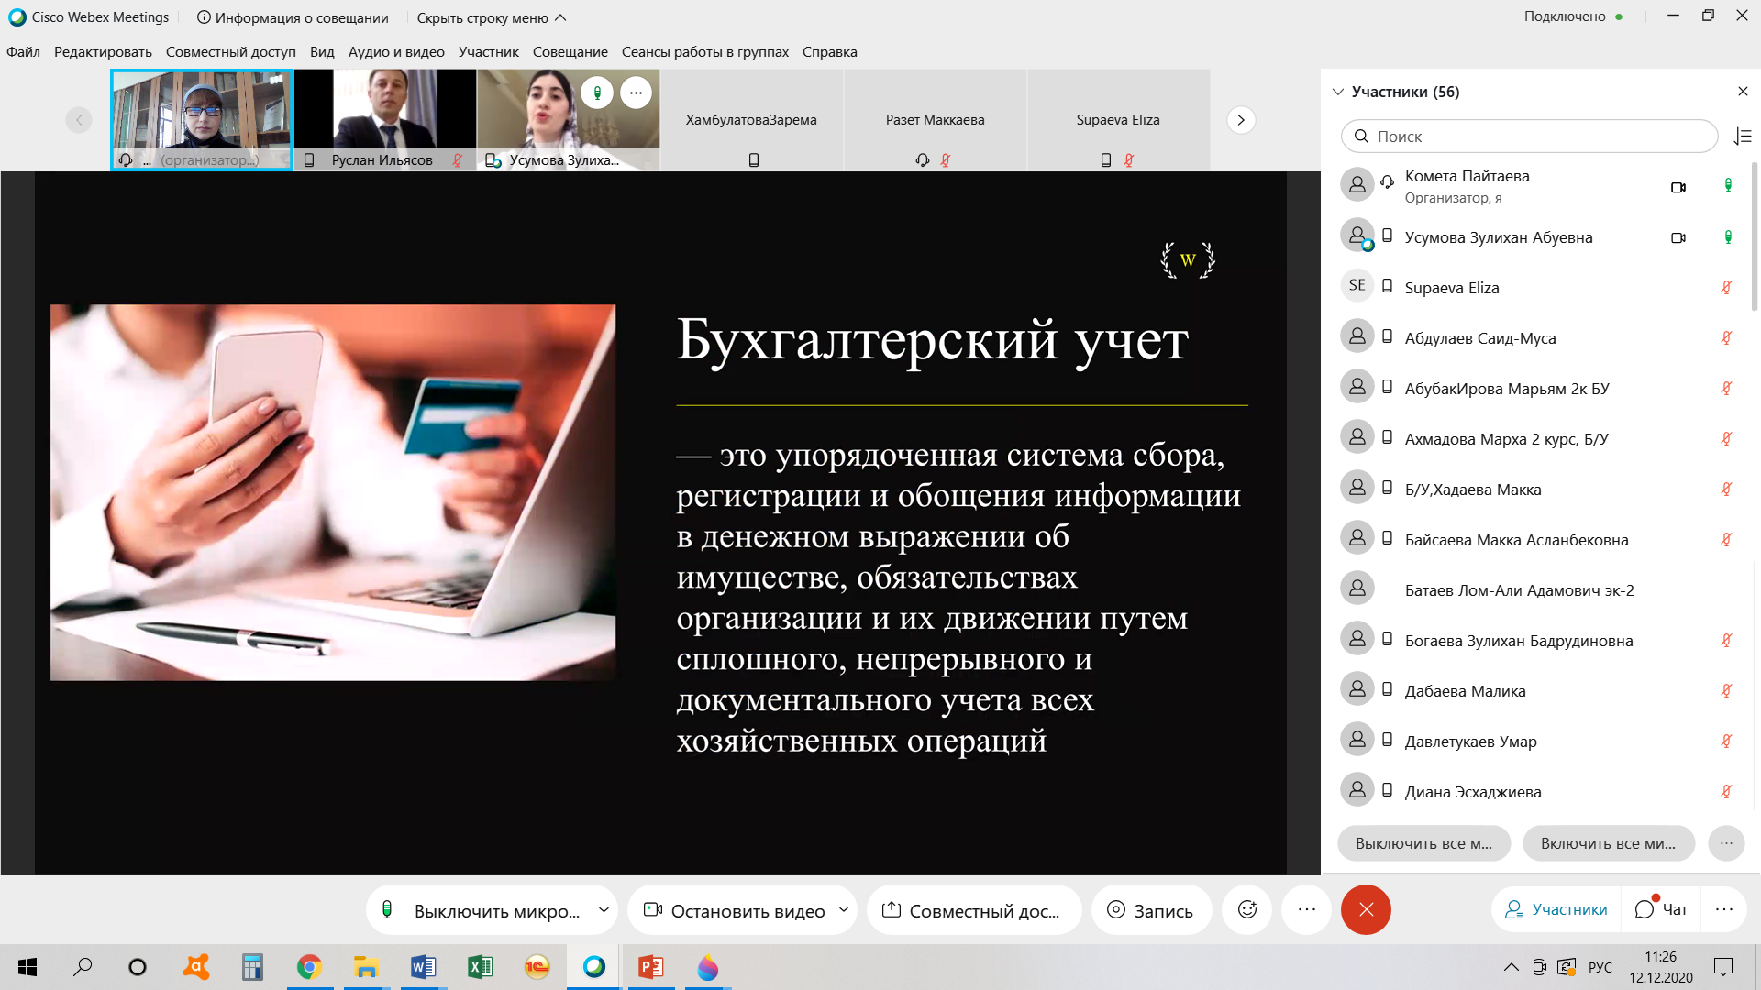The width and height of the screenshot is (1761, 990).
Task: Open the Аудио и видео menu
Action: tap(396, 52)
